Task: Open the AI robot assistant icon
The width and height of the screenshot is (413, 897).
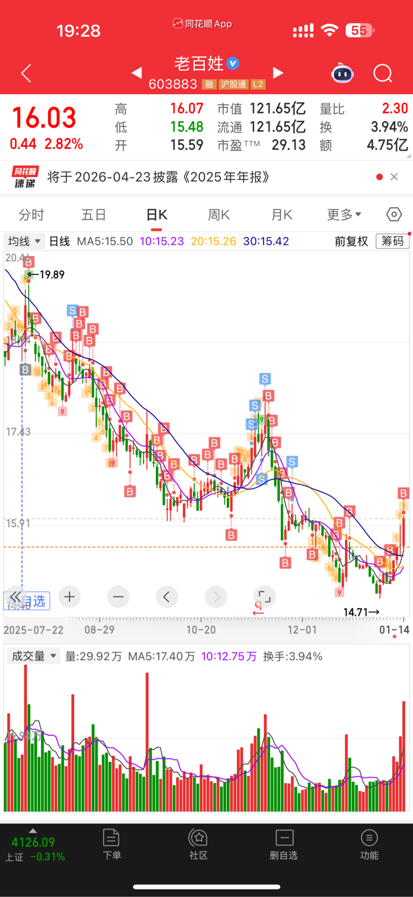Action: click(343, 73)
